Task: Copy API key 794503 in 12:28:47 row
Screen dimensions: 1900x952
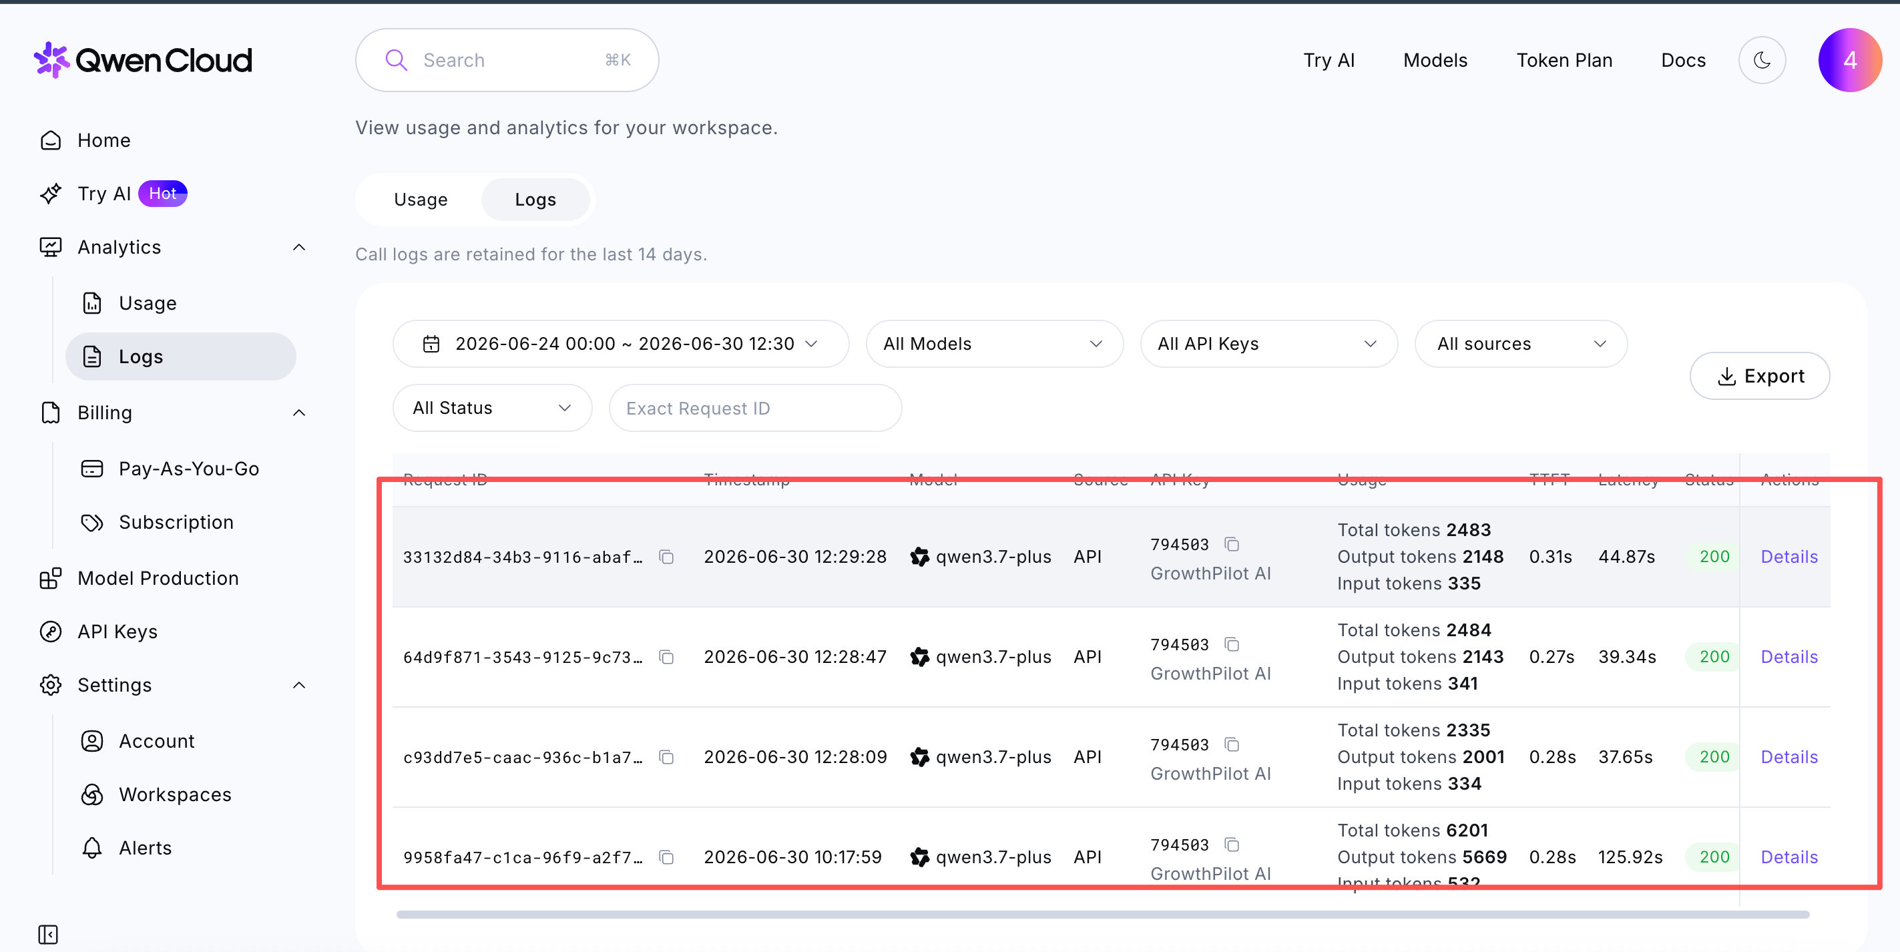Action: click(1232, 644)
